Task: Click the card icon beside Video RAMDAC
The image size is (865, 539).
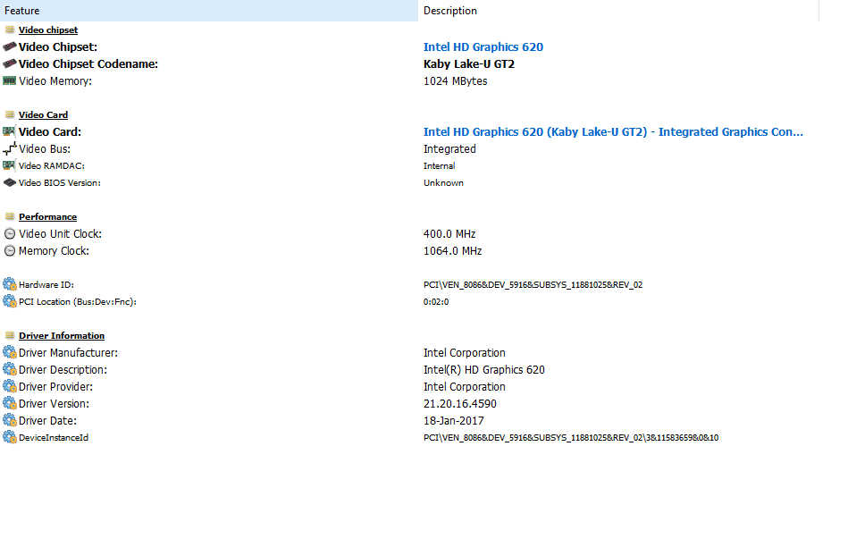Action: (x=9, y=165)
